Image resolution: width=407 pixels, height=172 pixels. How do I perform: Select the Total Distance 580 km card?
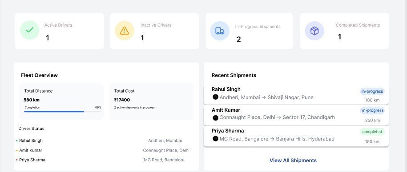[x=61, y=102]
